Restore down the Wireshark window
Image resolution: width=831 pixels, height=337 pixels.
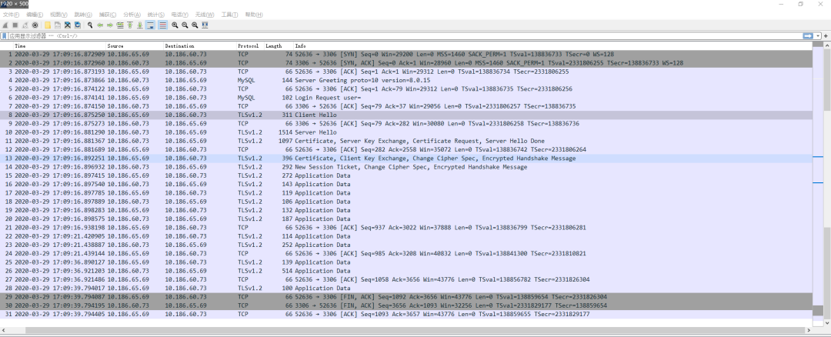pos(801,4)
